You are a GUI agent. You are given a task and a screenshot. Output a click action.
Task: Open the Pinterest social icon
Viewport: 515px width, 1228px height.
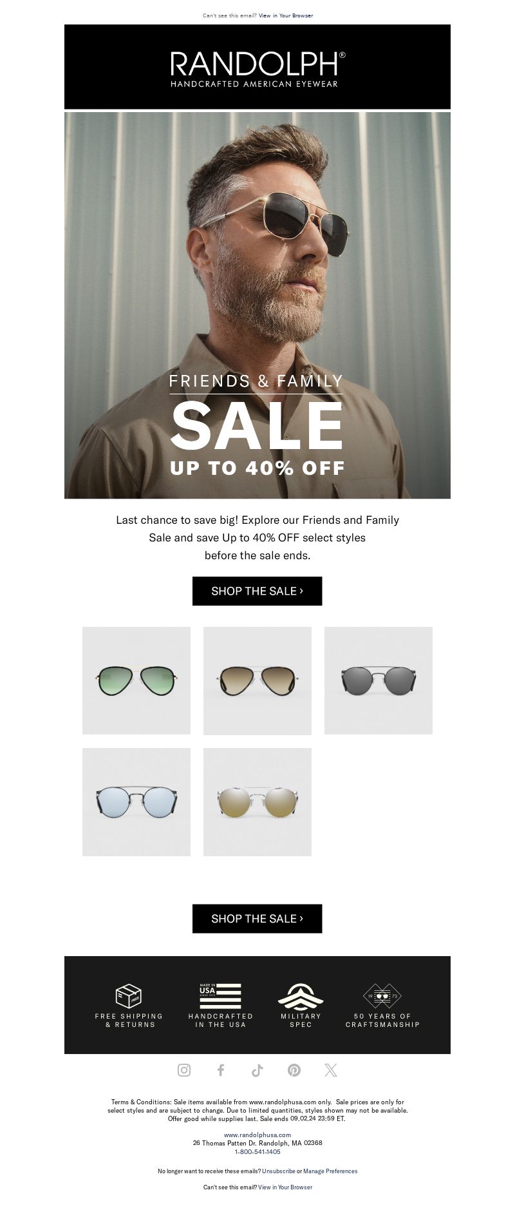pos(294,1070)
